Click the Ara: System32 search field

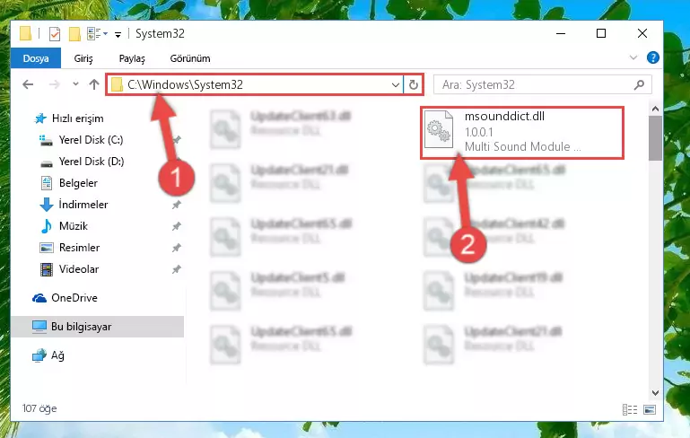(x=542, y=84)
